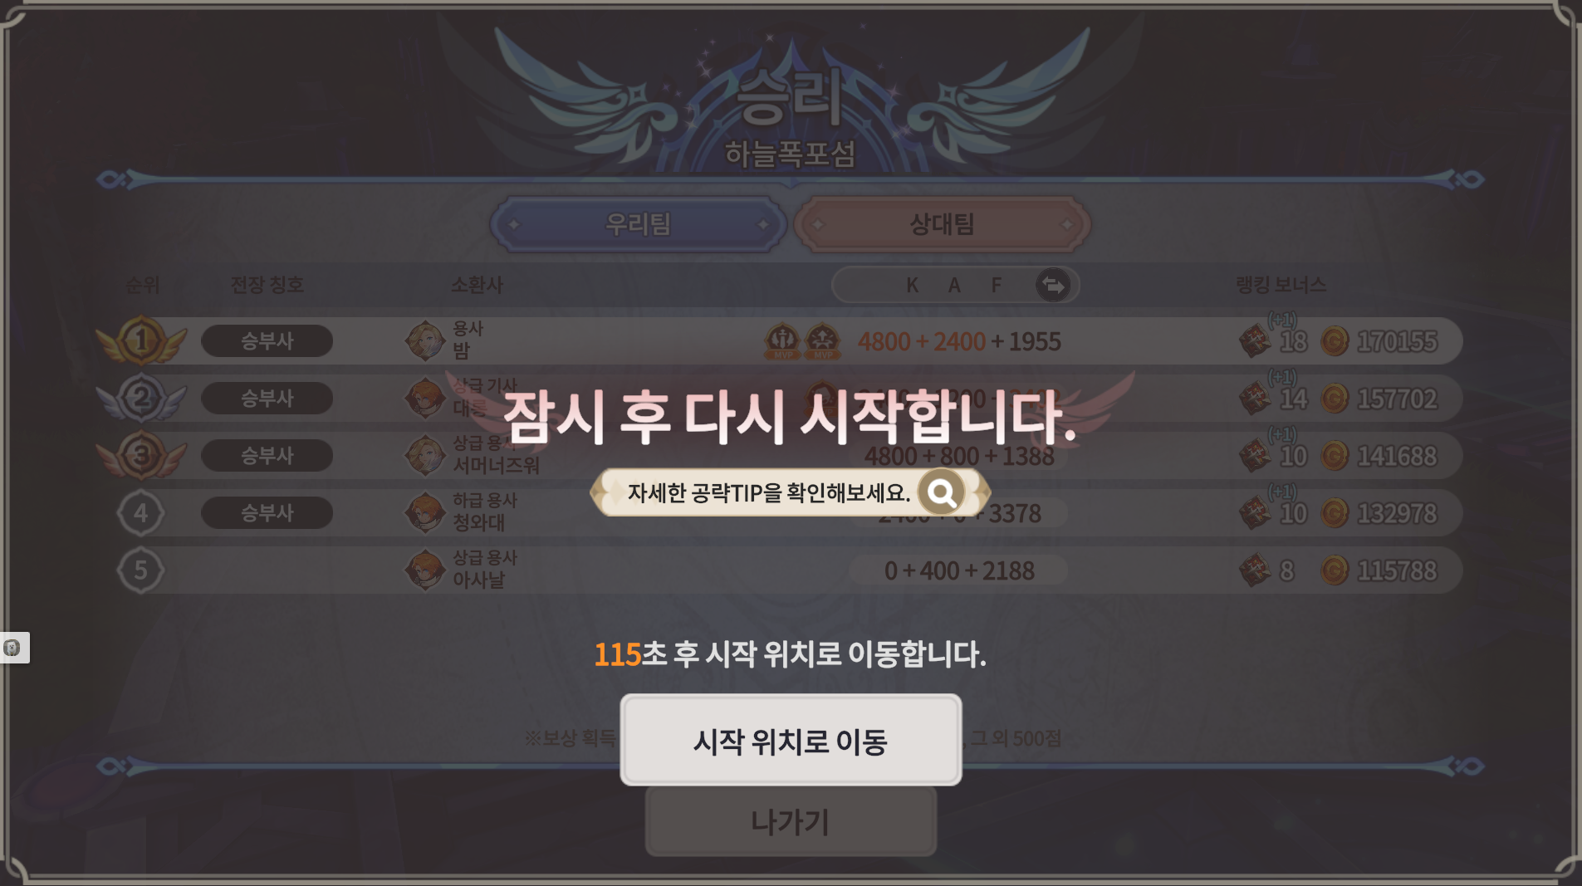
Task: Click the 승부사 title badge in fourth row
Action: (267, 512)
